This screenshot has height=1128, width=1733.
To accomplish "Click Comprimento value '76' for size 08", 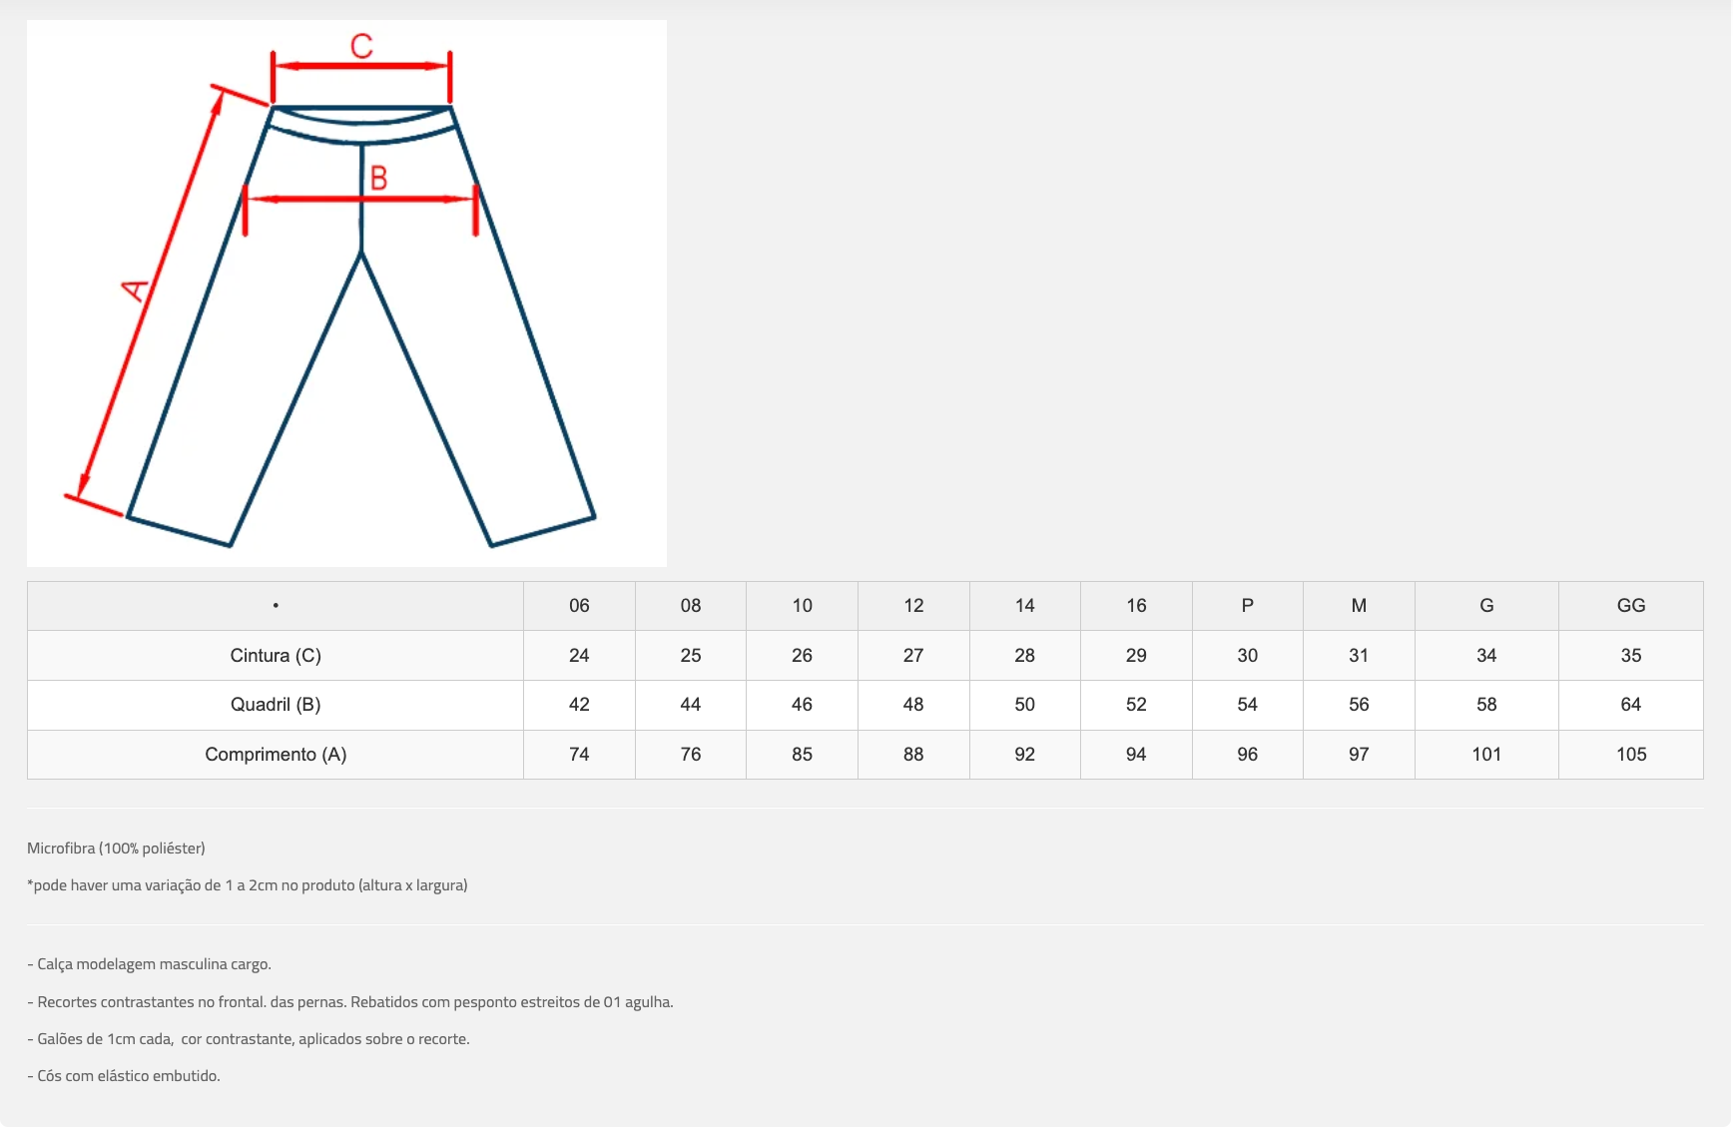I will tap(691, 755).
